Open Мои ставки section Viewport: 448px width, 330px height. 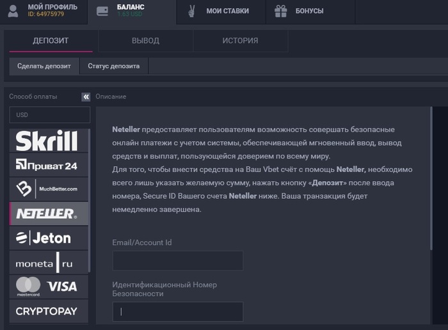(221, 11)
